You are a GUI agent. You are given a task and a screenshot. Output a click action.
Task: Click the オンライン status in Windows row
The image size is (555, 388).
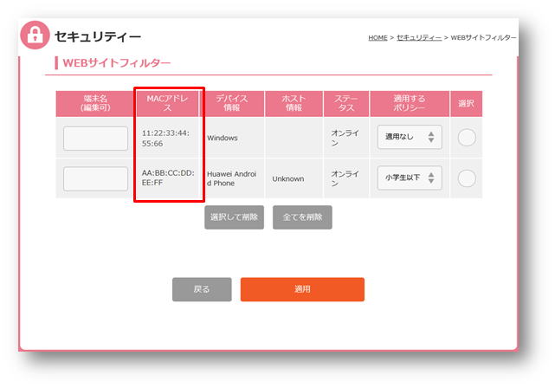click(345, 138)
